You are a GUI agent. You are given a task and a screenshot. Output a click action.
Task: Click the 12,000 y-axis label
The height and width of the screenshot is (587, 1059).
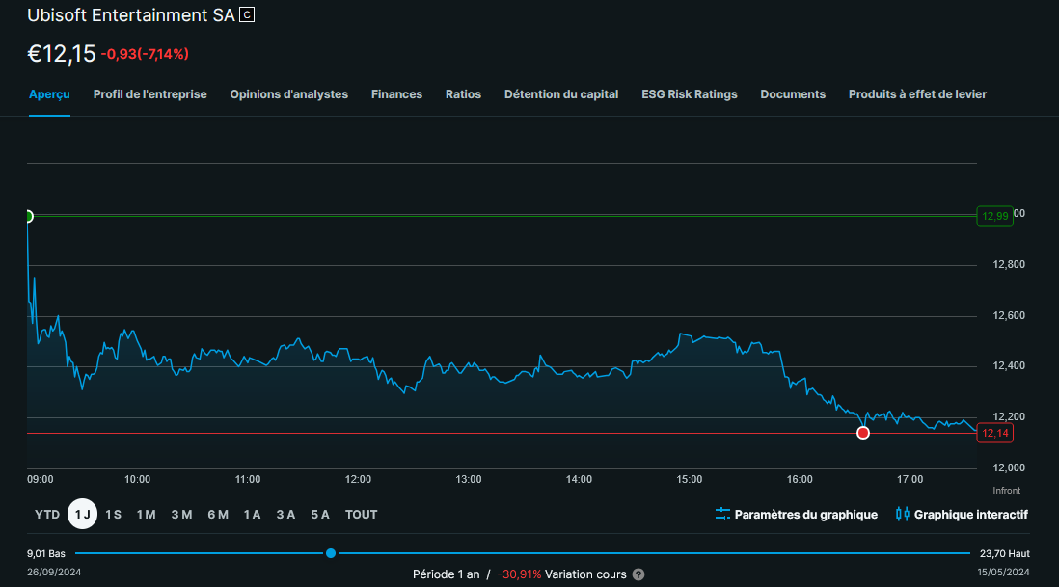tap(1009, 467)
